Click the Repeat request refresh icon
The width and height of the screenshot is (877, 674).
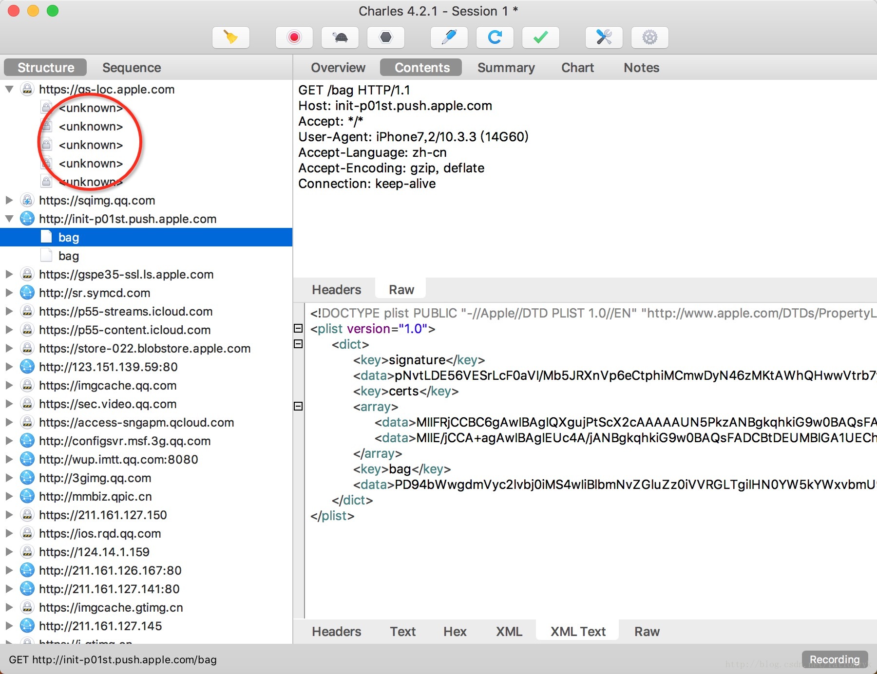pyautogui.click(x=495, y=37)
